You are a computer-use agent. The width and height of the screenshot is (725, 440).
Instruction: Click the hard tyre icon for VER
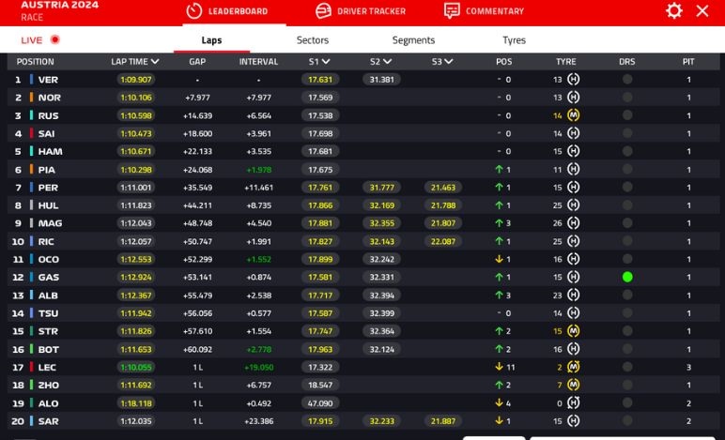pyautogui.click(x=573, y=80)
